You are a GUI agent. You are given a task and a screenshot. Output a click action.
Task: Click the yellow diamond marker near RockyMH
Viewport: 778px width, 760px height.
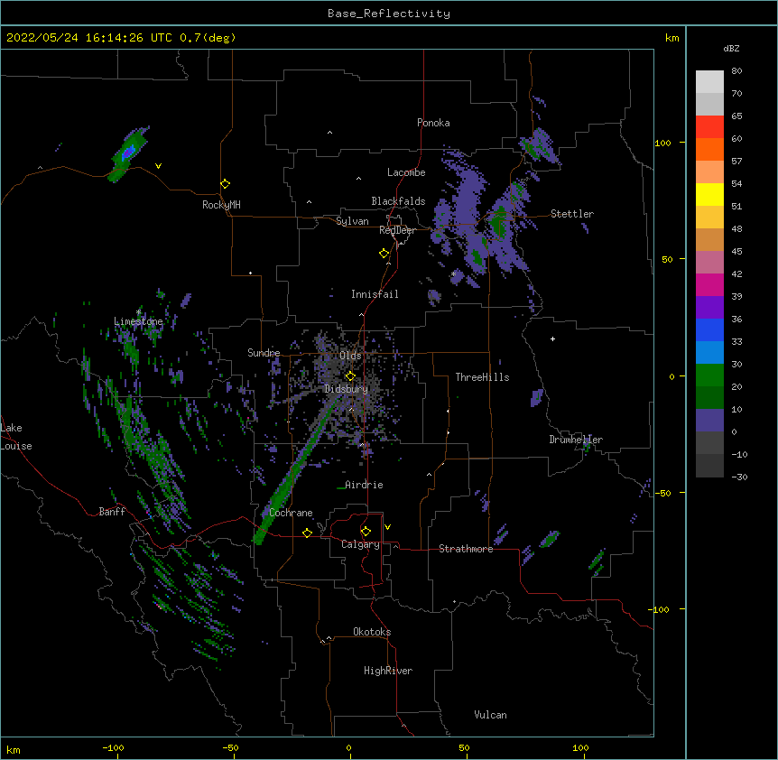point(225,184)
